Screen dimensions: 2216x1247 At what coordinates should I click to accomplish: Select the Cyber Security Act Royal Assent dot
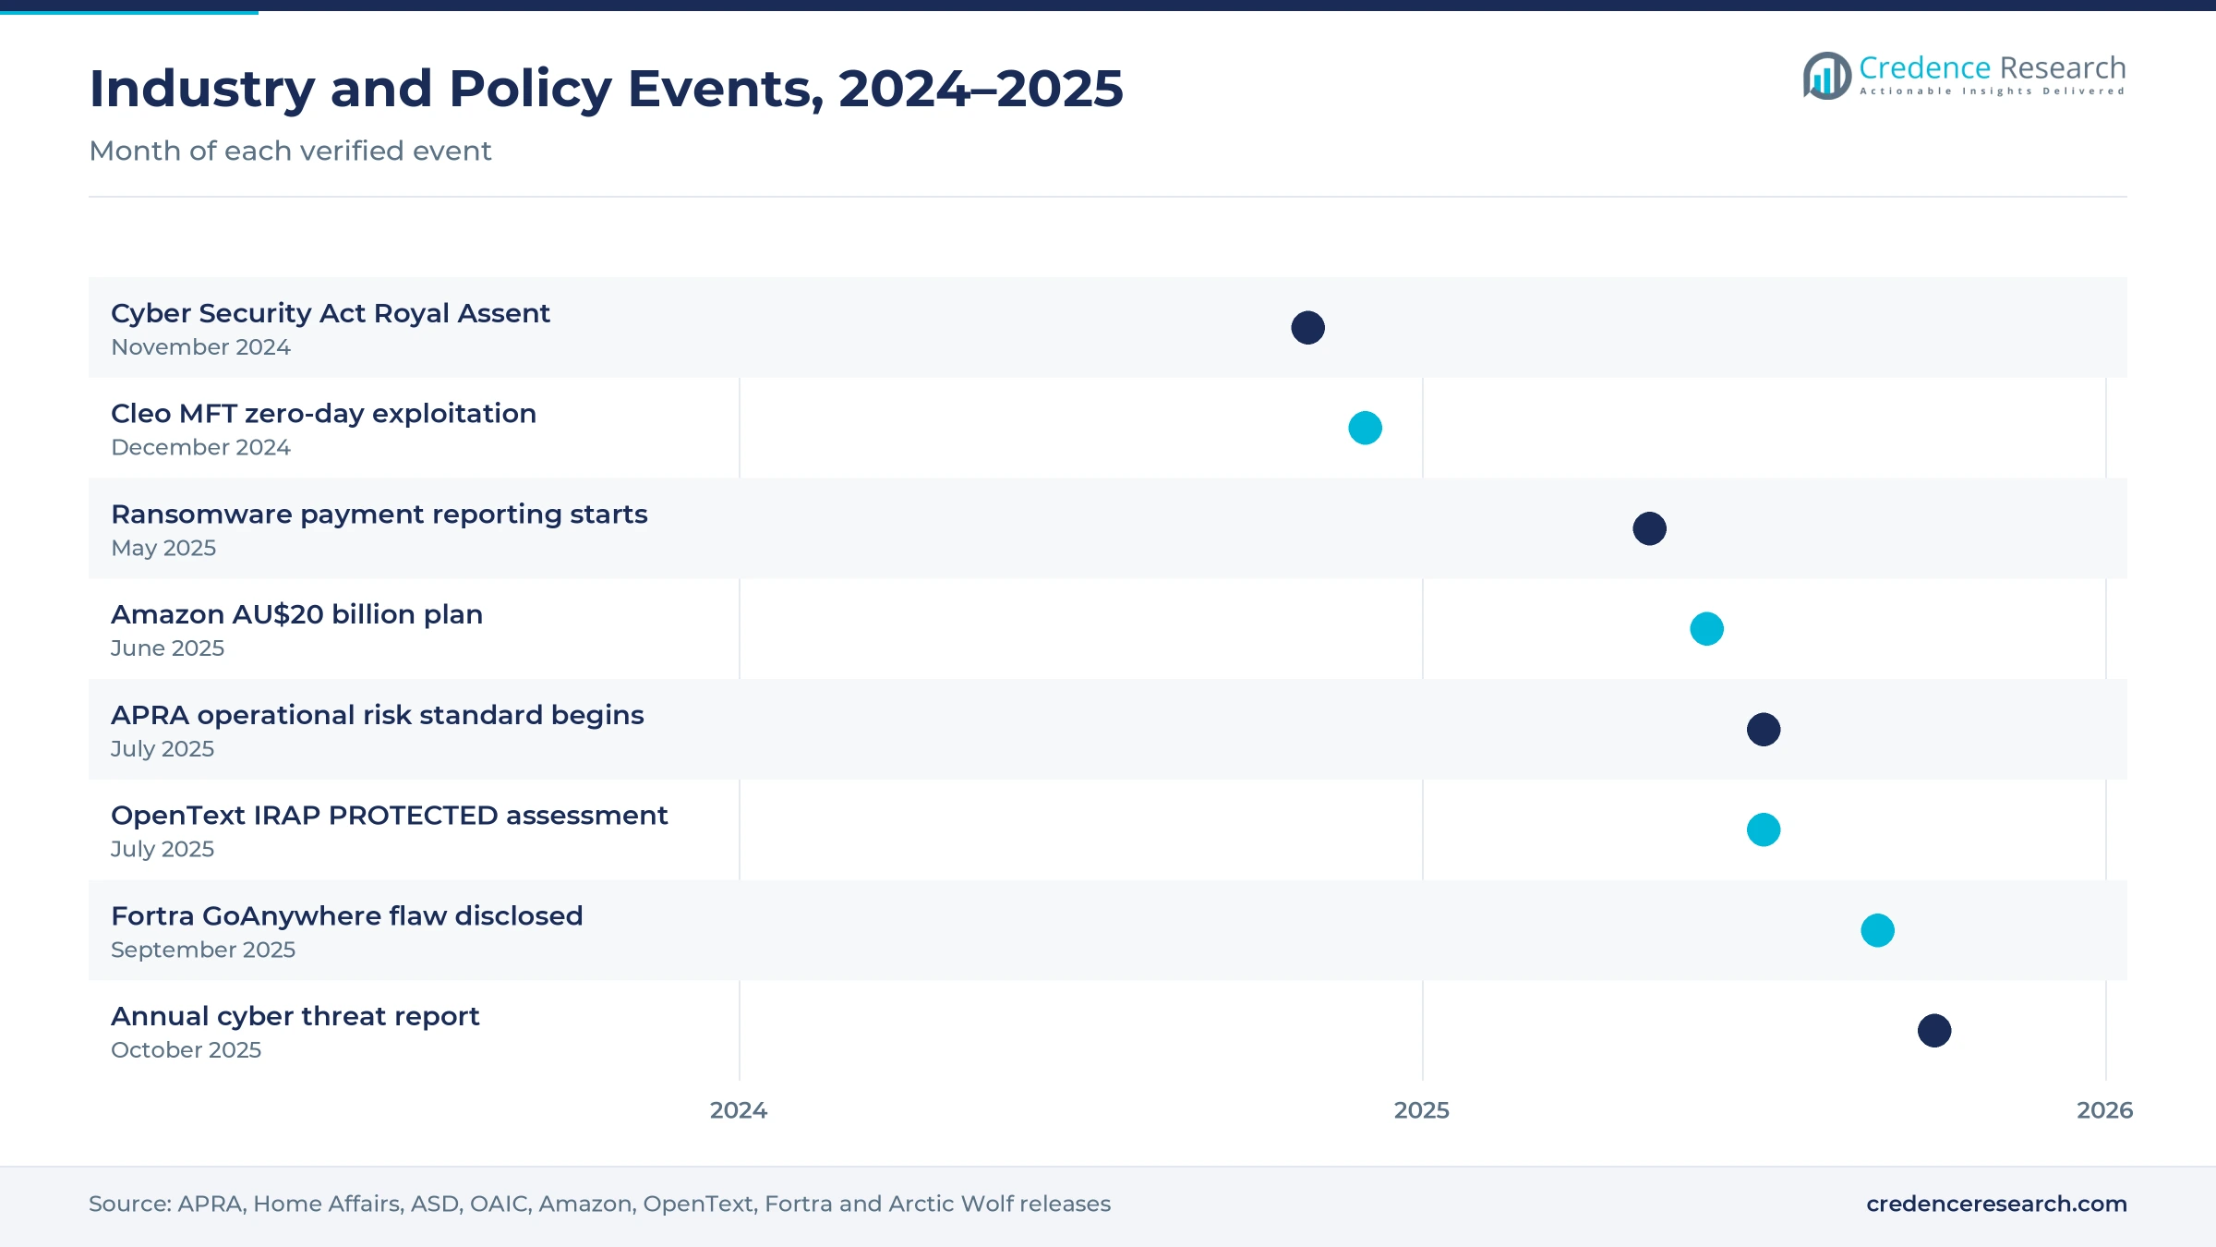coord(1307,328)
